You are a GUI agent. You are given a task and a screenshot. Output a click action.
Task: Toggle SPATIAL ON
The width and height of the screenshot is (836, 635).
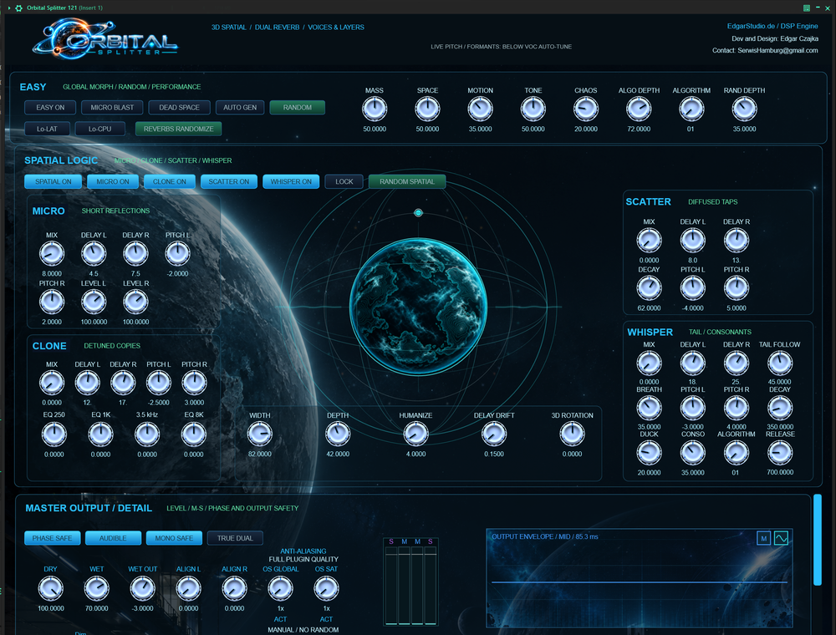point(53,181)
